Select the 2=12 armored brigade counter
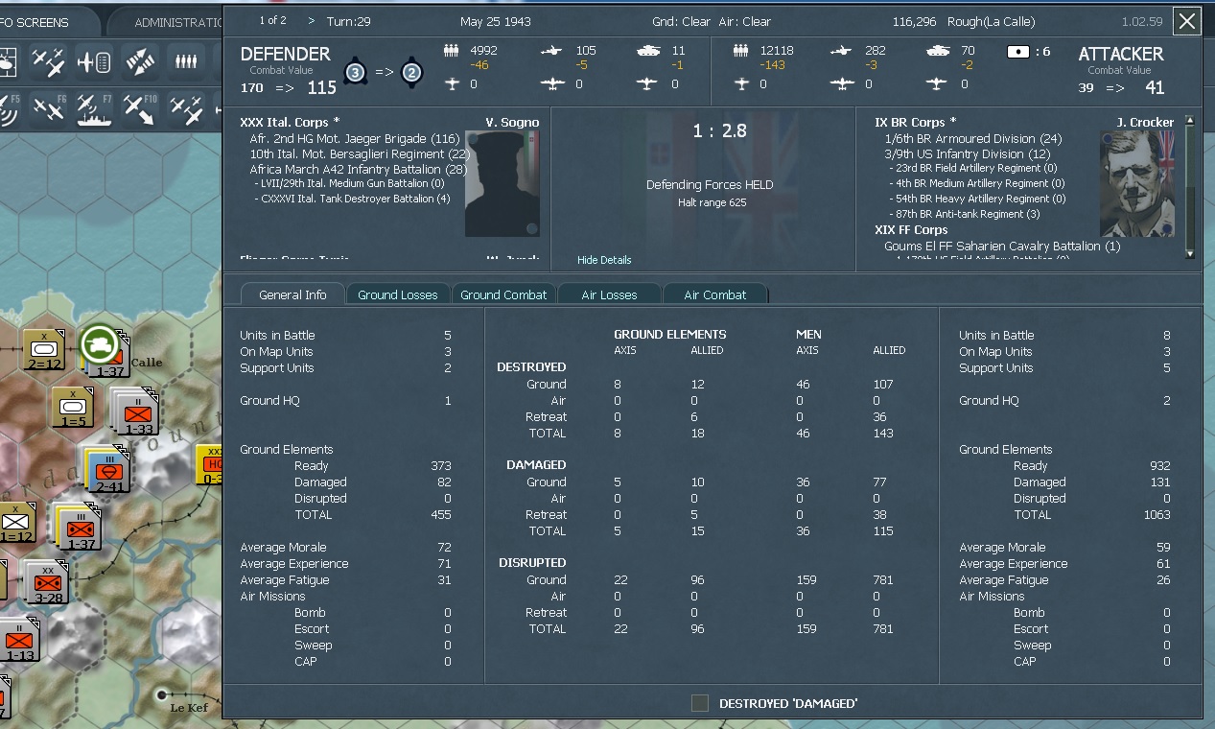 [44, 349]
